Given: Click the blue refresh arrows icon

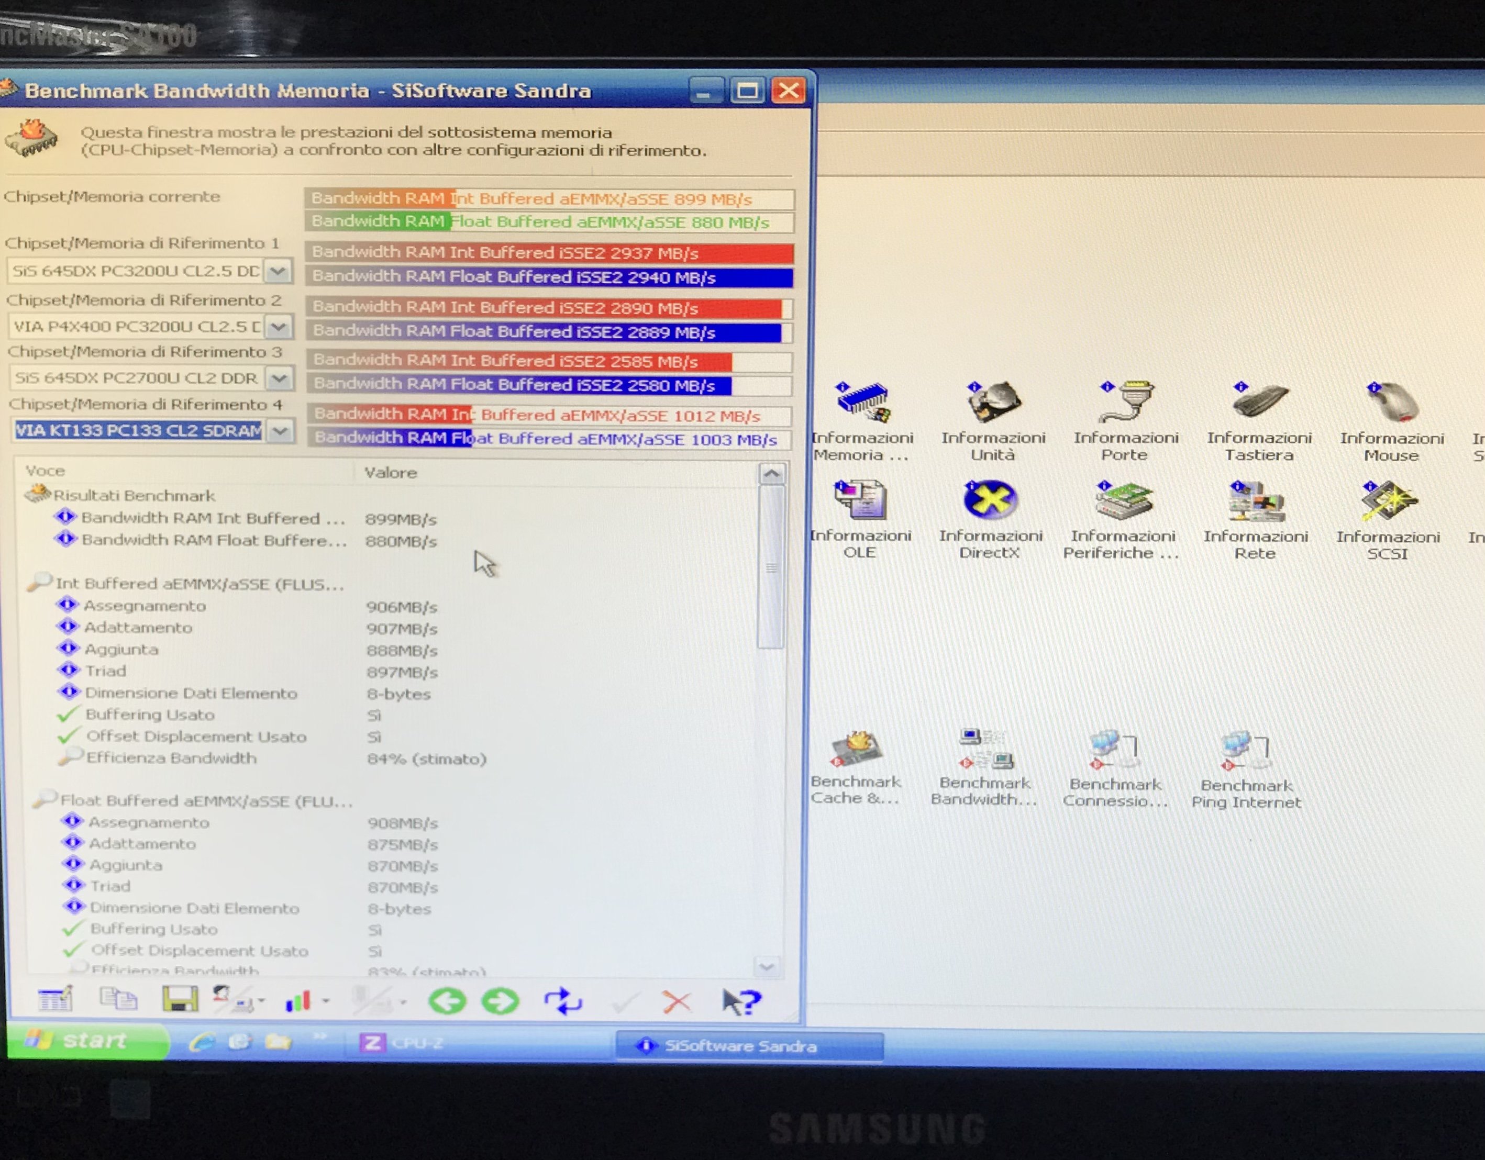Looking at the screenshot, I should (x=563, y=1002).
